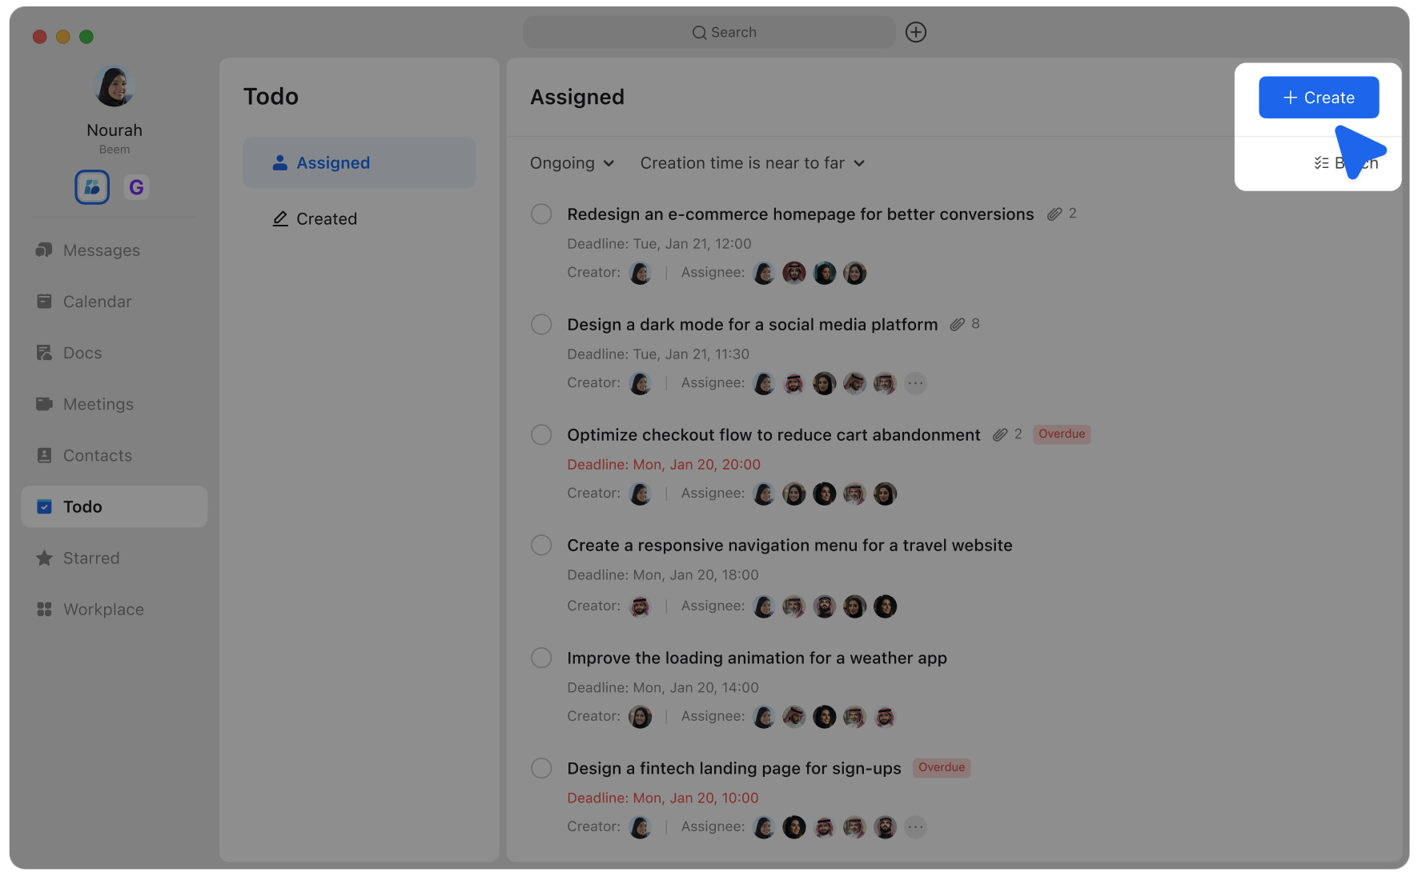Expand the Ongoing status filter dropdown

pos(572,163)
